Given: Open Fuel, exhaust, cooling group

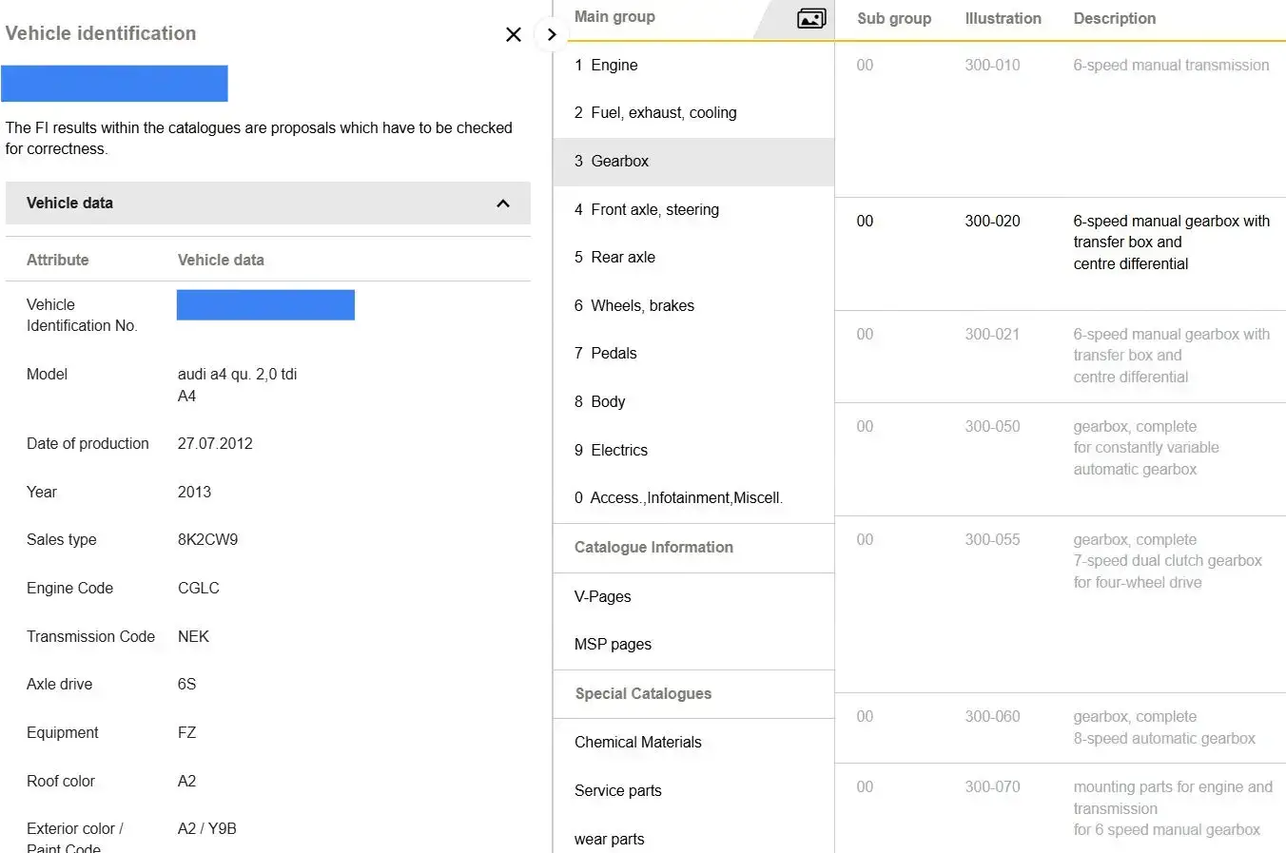Looking at the screenshot, I should coord(693,113).
